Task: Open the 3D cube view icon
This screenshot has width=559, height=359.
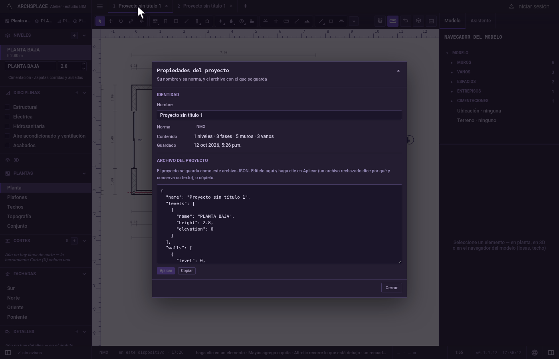Action: (418, 21)
